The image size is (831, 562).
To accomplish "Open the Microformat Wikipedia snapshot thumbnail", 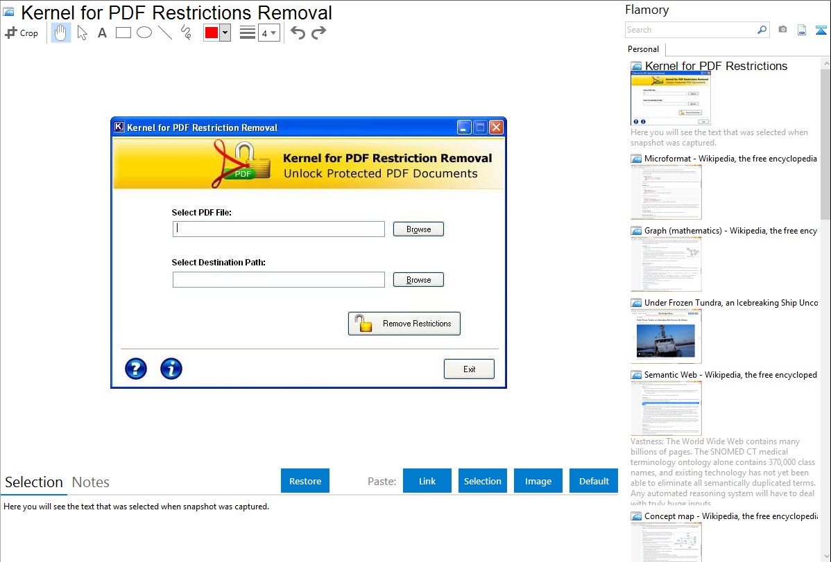I will [666, 192].
